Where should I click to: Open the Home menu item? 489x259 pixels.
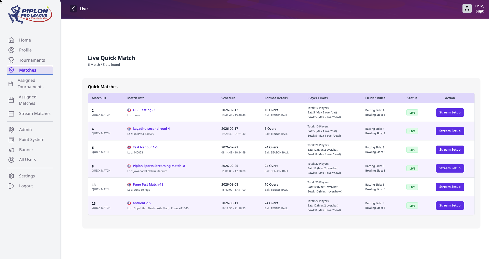coord(30,40)
